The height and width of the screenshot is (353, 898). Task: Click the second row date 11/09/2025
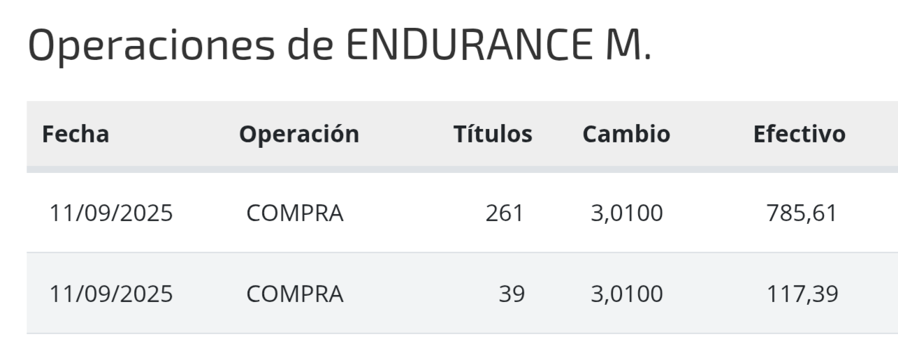pyautogui.click(x=111, y=294)
